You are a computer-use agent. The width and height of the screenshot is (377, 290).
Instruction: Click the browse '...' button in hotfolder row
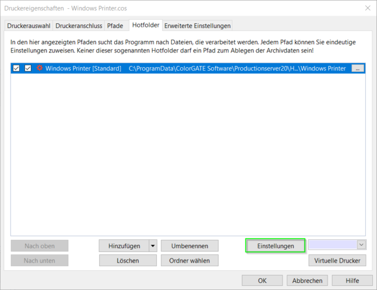pos(357,69)
